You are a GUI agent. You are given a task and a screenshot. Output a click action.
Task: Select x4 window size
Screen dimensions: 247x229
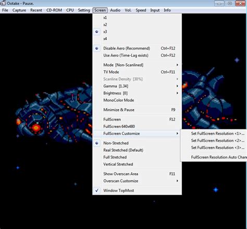pyautogui.click(x=137, y=39)
